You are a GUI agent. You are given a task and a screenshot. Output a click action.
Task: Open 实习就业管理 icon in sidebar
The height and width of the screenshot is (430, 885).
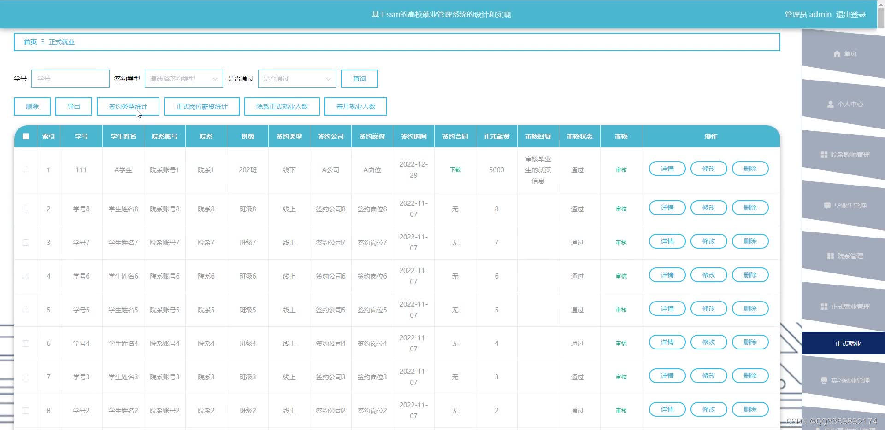click(x=824, y=381)
